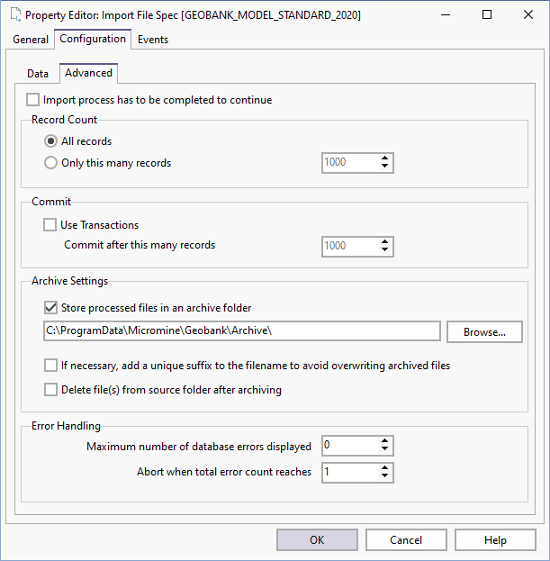The width and height of the screenshot is (550, 561).
Task: Click the Error Handling group label
Action: point(66,426)
